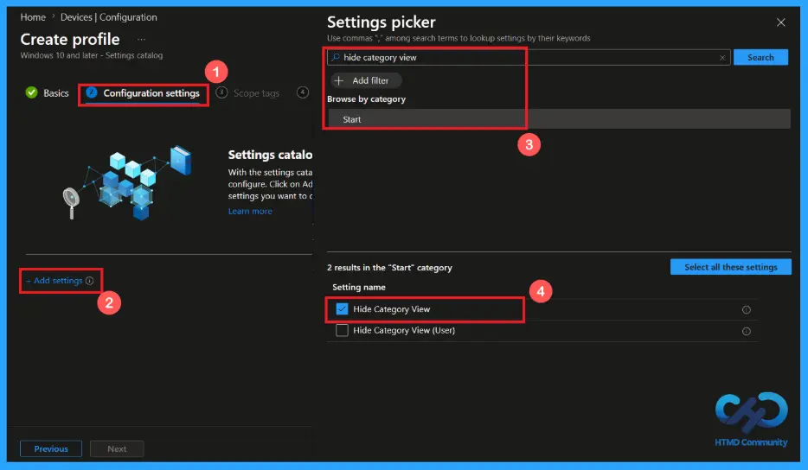Click the Previous button
This screenshot has height=470, width=808.
pos(51,449)
